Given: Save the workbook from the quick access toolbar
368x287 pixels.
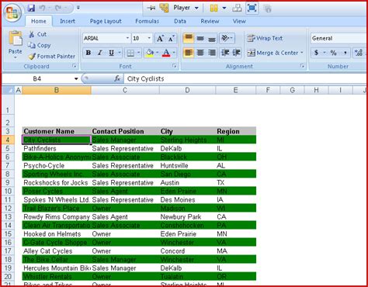Looking at the screenshot, I should pos(31,8).
